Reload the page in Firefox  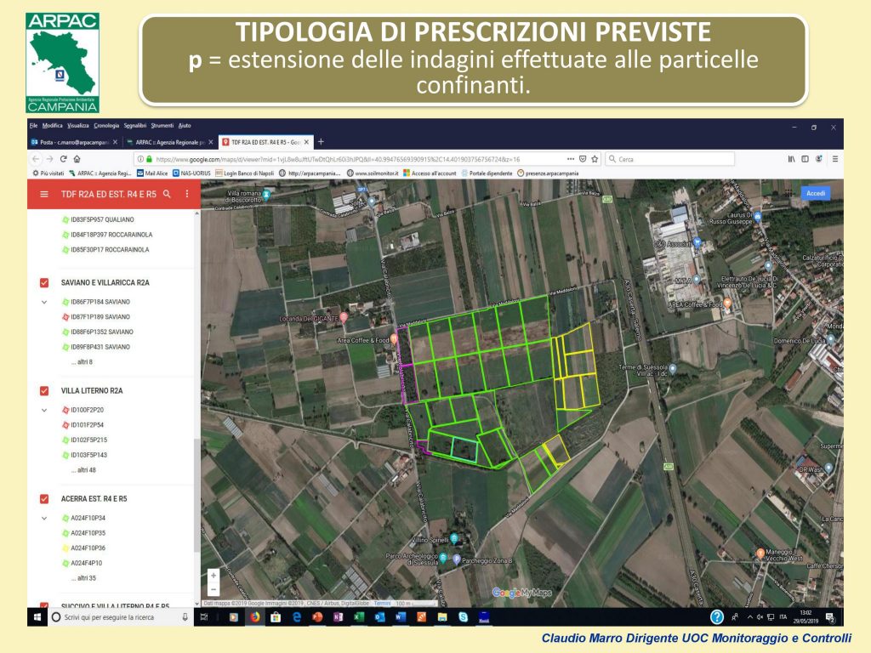(63, 159)
